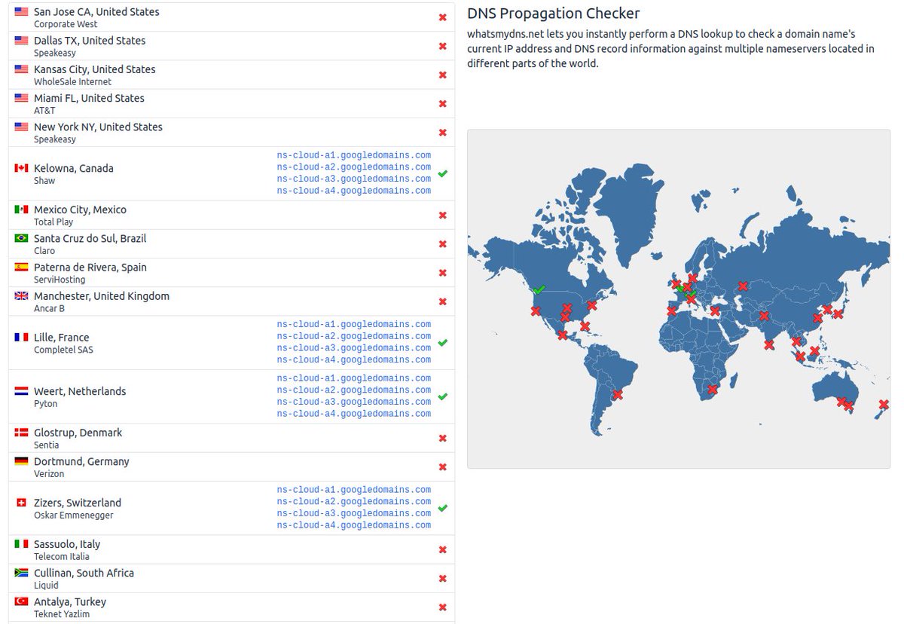Select 'Total Play' provider text
The image size is (904, 624).
[54, 222]
